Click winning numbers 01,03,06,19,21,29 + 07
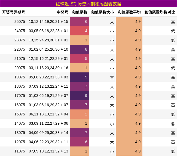Image resolution: width=177 pixels, height=156 pixels. coord(48,96)
